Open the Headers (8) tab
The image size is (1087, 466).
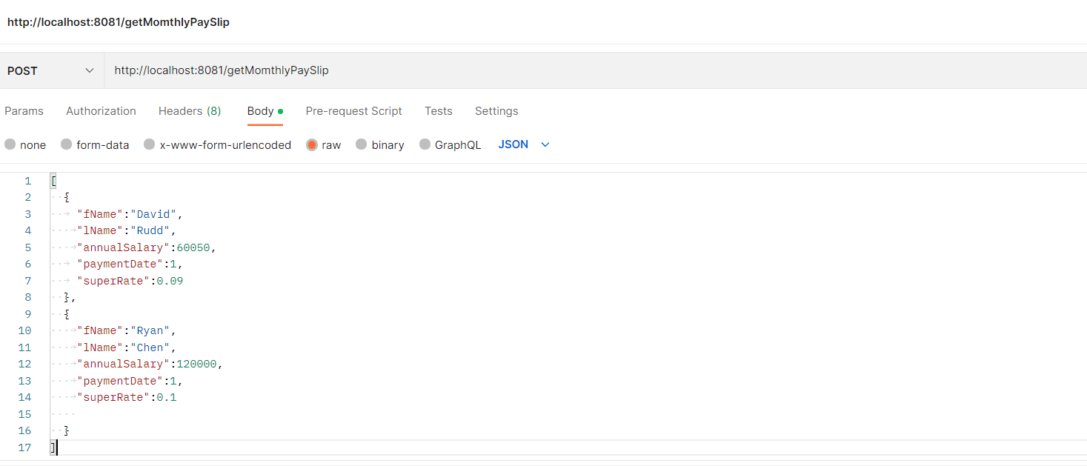coord(190,110)
